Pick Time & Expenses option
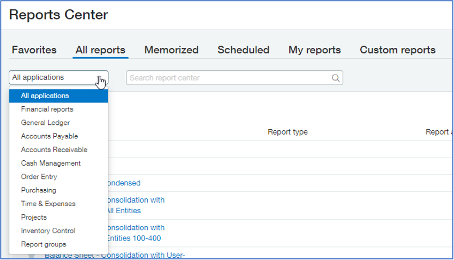 [x=48, y=204]
